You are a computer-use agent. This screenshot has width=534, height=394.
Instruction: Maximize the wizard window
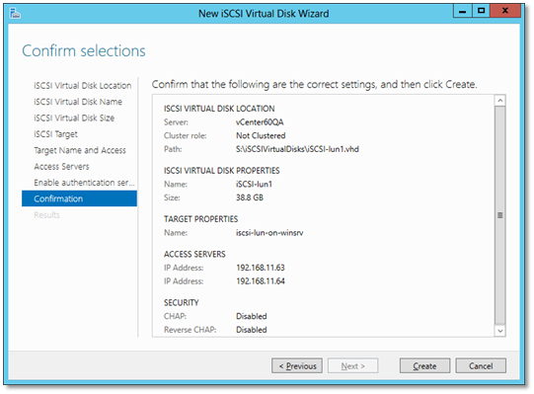pos(482,11)
